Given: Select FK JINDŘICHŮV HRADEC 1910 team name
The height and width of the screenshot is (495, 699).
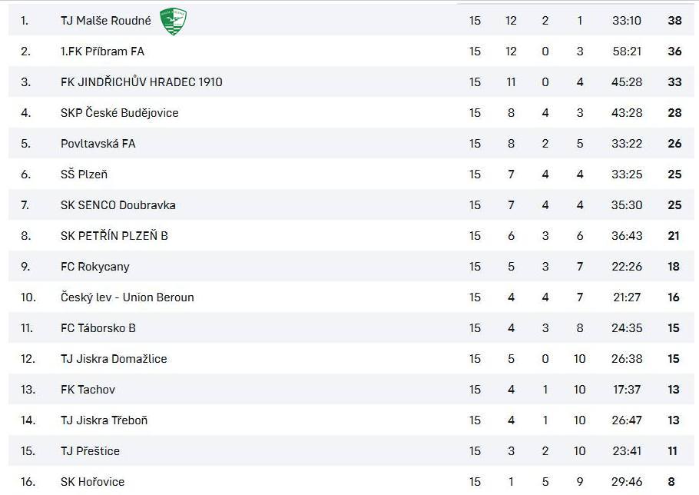Looking at the screenshot, I should point(141,82).
